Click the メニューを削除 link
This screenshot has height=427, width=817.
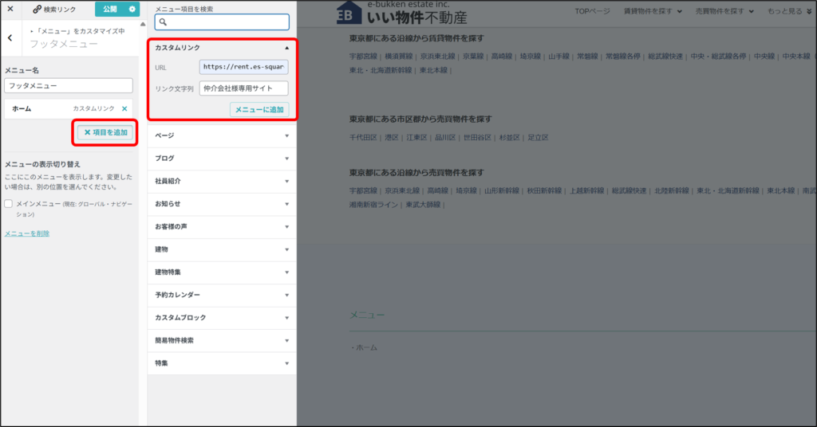point(27,233)
